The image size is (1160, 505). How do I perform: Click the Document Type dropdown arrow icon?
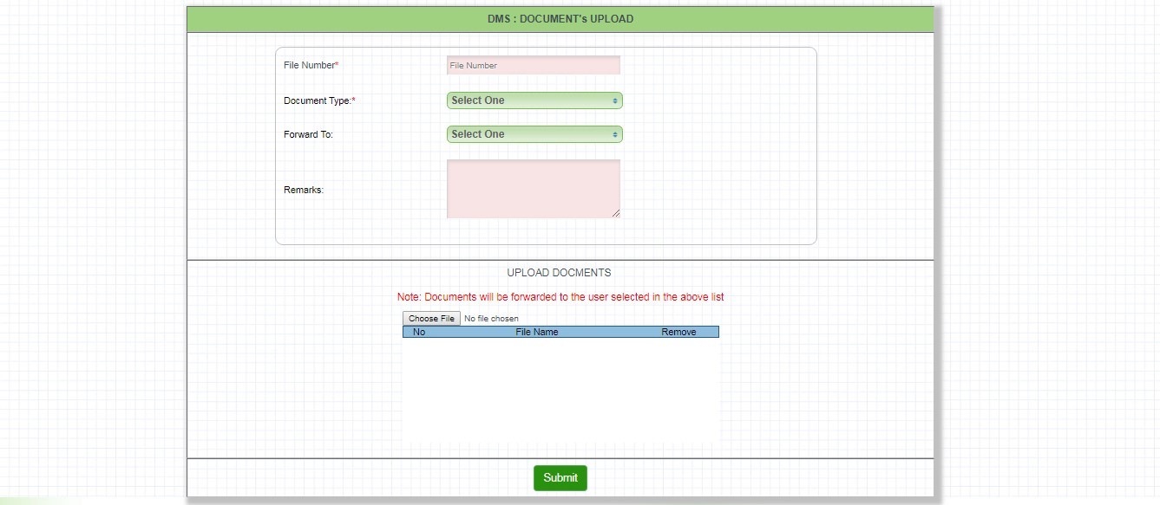614,100
